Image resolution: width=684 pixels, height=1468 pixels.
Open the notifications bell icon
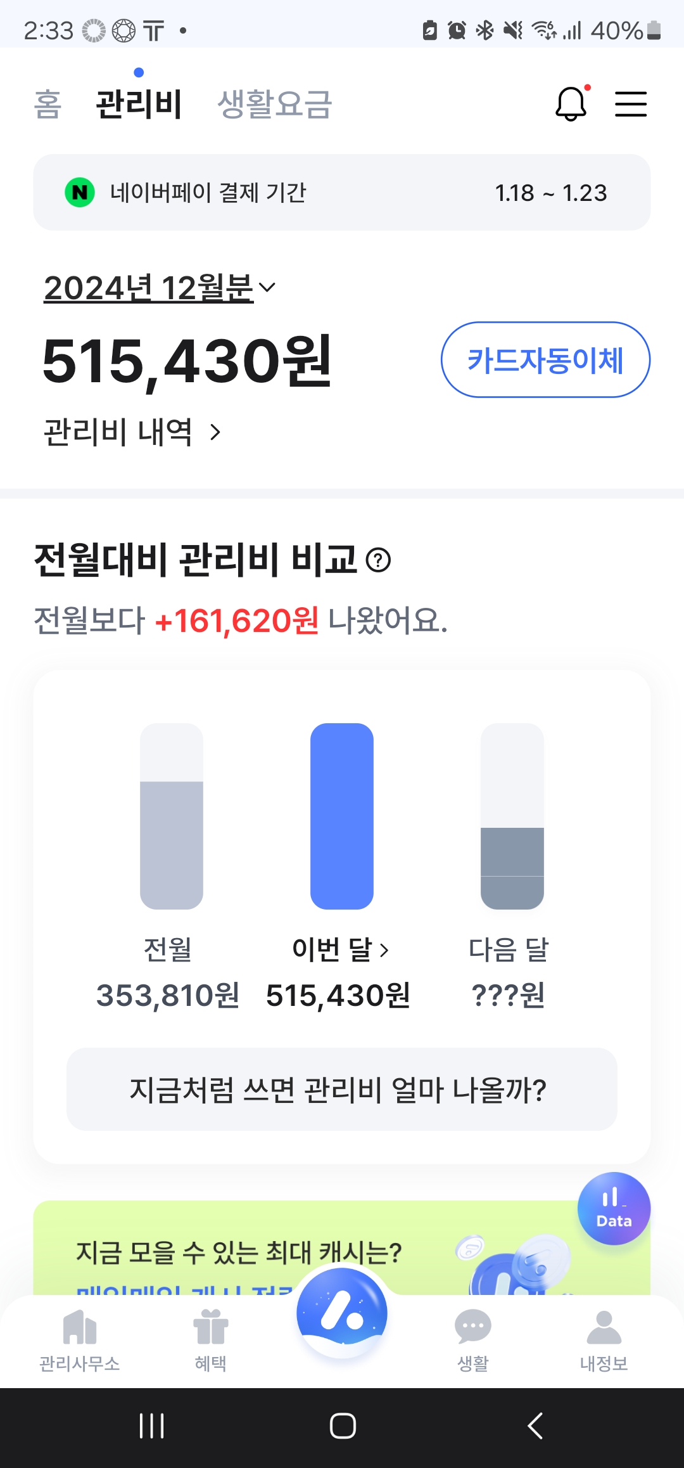[571, 104]
